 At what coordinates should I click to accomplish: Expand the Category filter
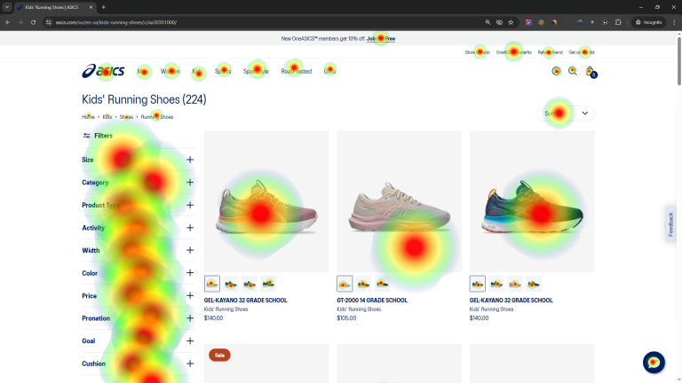pyautogui.click(x=138, y=183)
